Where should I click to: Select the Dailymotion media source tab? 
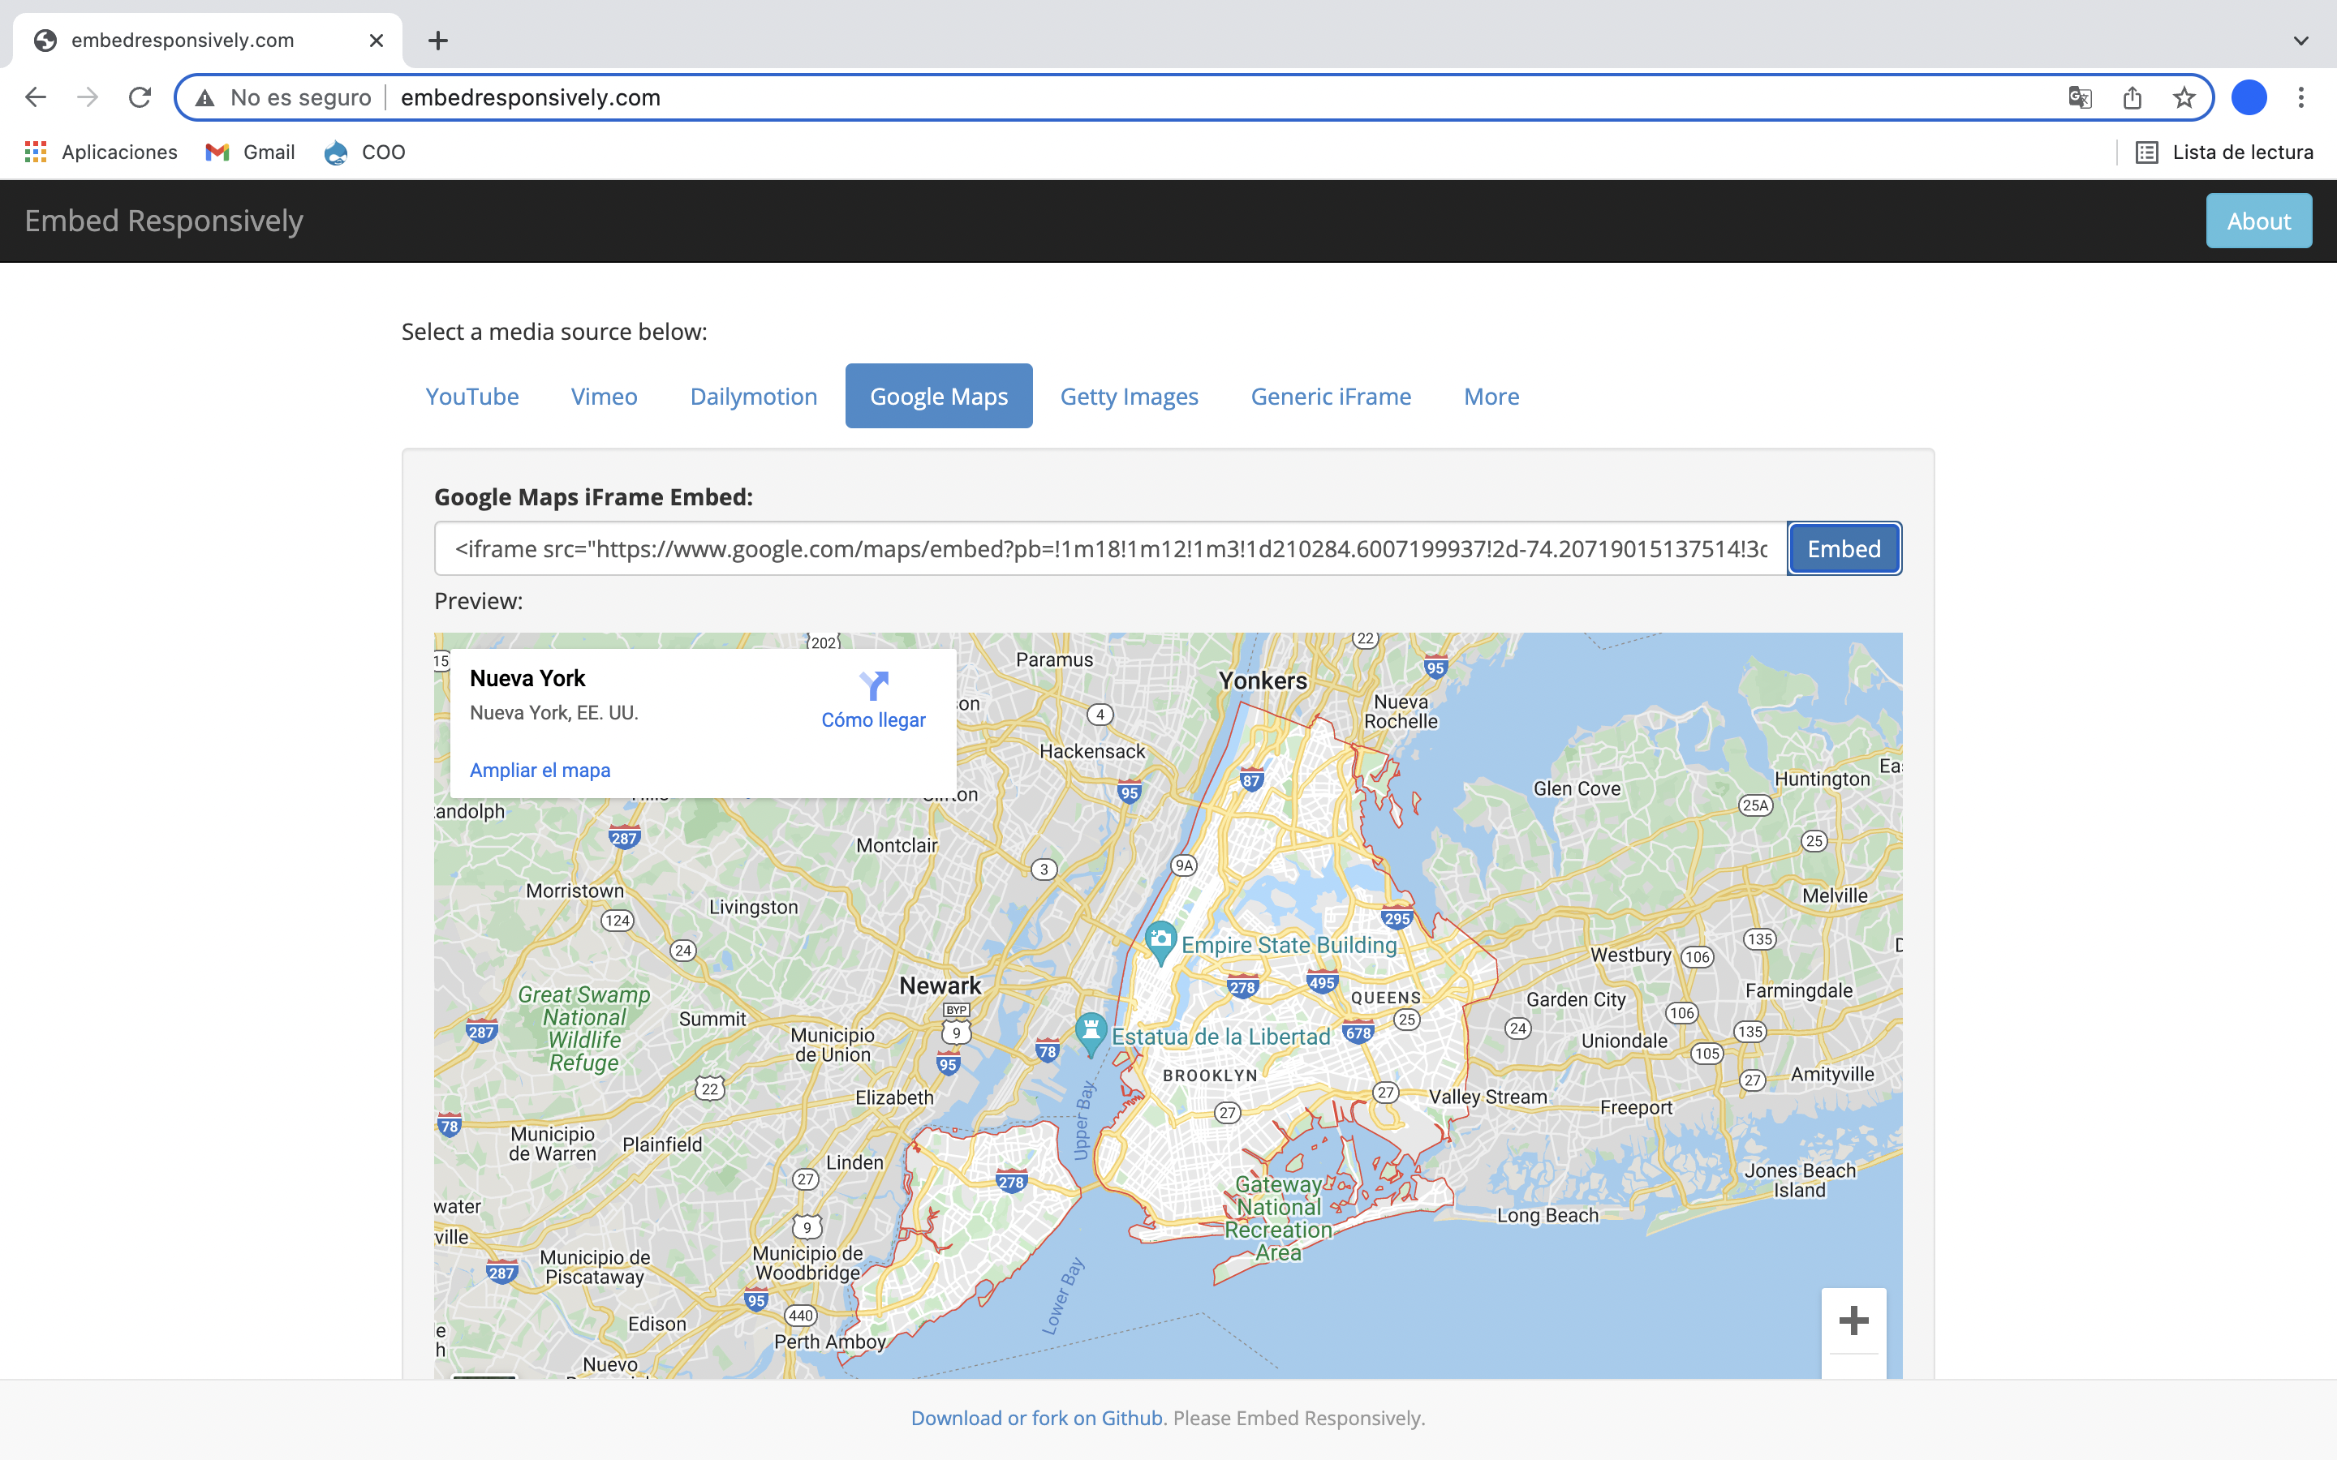click(x=754, y=396)
